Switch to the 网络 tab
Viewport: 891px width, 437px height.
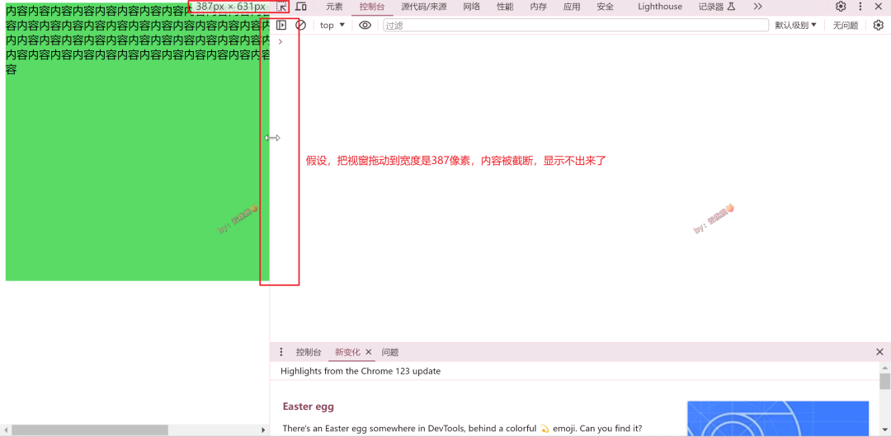coord(471,7)
